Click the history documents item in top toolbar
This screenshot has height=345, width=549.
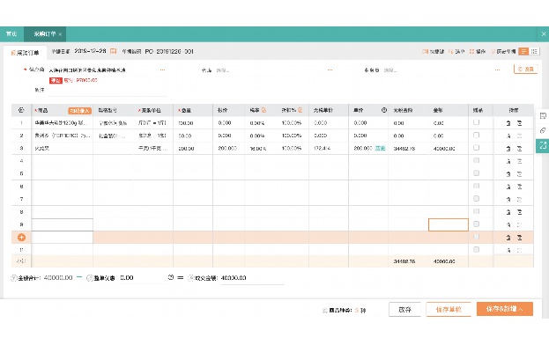(503, 51)
